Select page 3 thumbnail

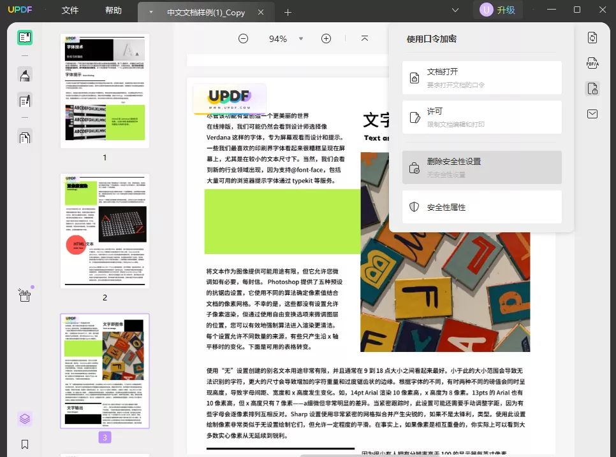[x=105, y=370]
